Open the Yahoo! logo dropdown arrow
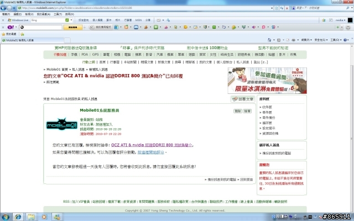 tap(16, 27)
